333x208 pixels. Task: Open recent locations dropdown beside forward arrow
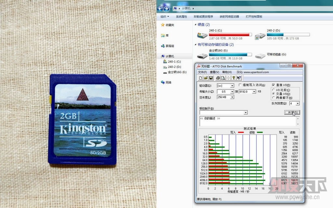[x=171, y=9]
